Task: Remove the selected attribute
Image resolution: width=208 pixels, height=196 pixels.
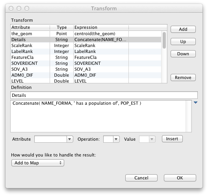Action: (183, 77)
